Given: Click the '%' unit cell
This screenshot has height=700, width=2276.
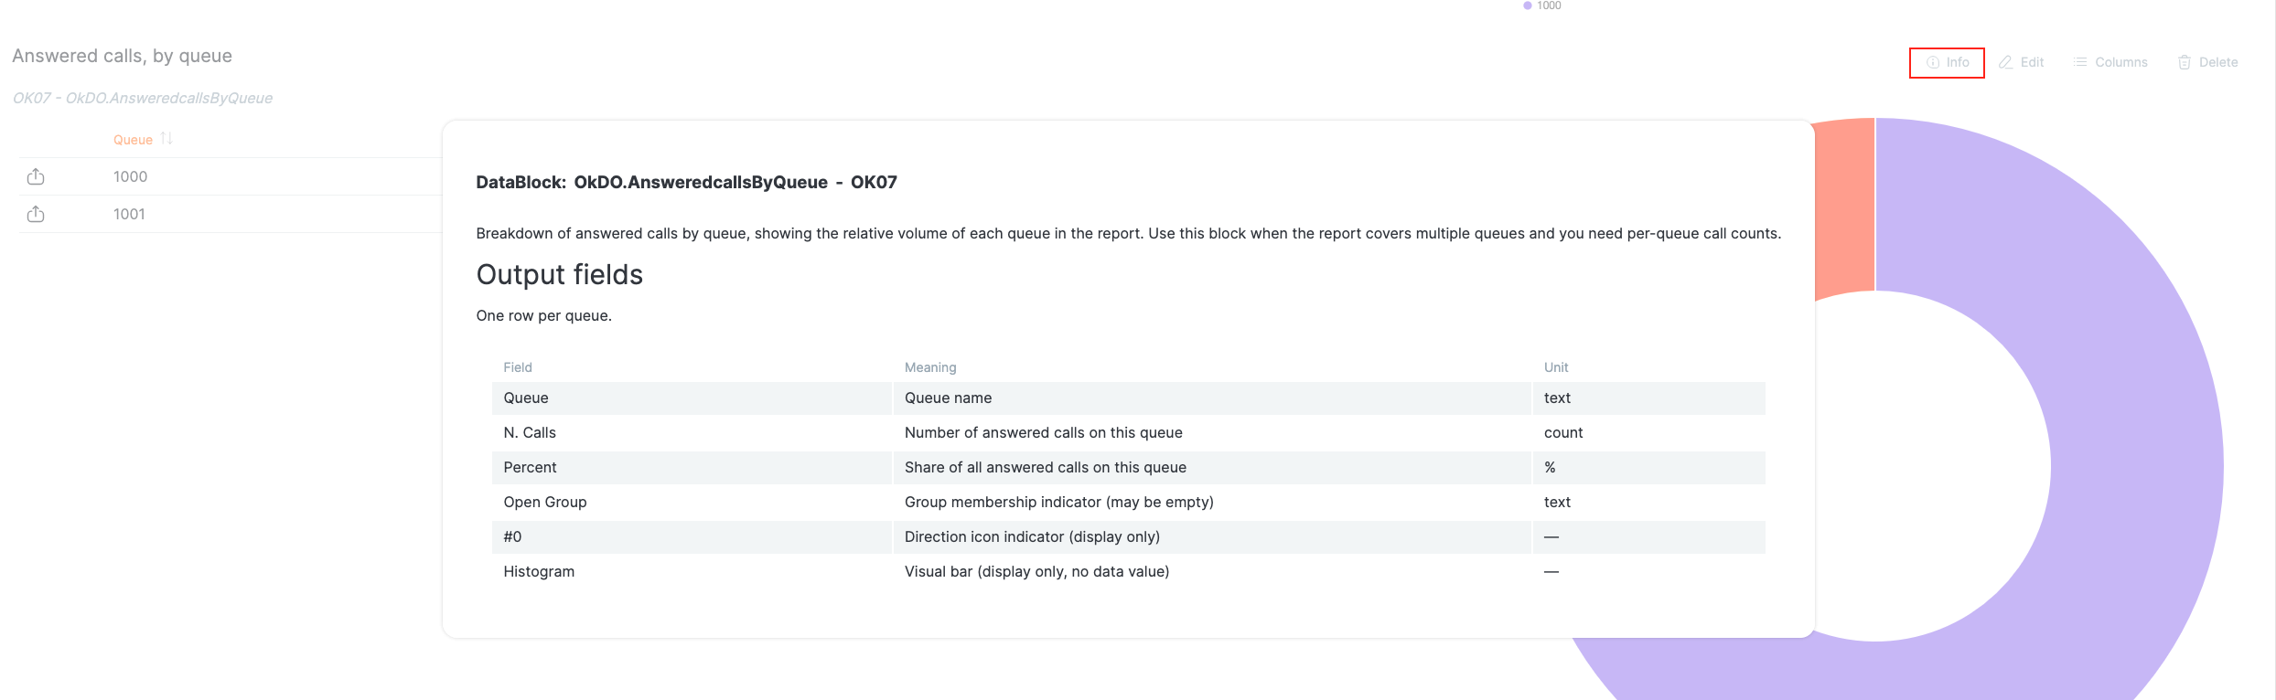Looking at the screenshot, I should coord(1649,467).
